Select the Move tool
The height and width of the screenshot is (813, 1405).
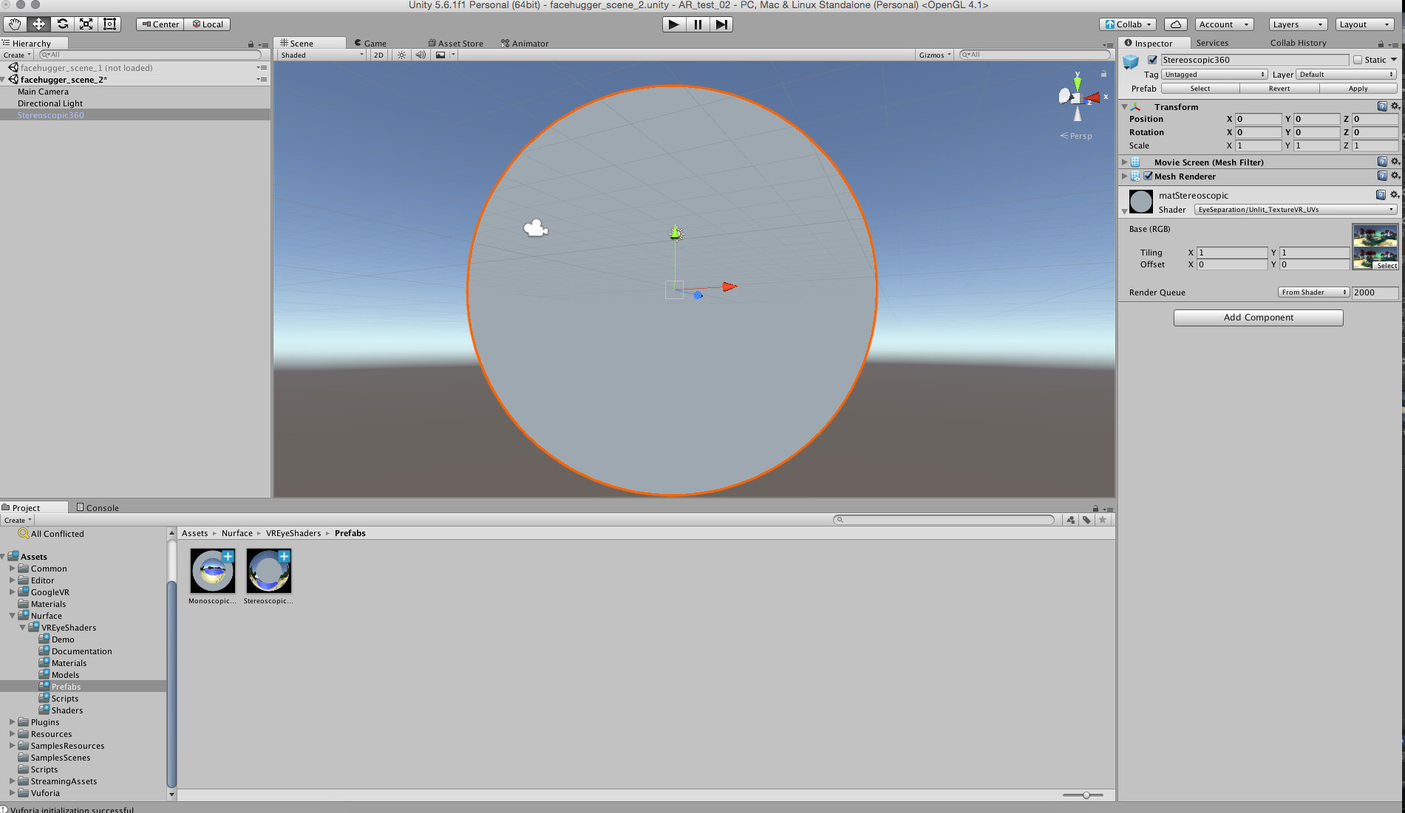38,24
